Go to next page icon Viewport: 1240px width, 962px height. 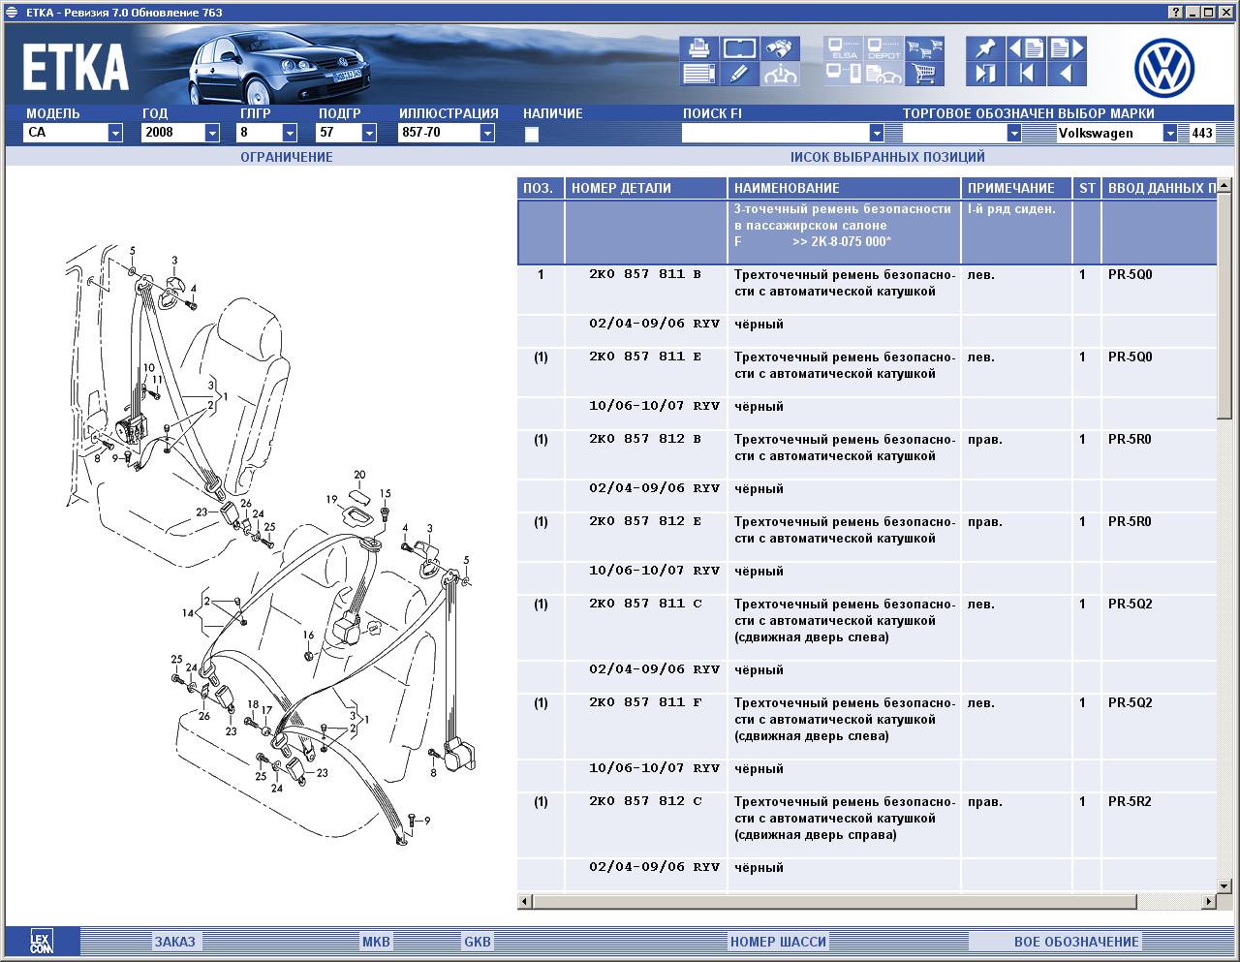click(1067, 48)
